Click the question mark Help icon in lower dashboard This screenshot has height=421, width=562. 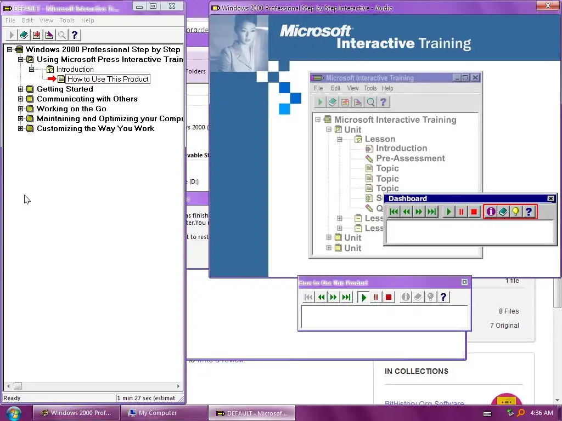point(443,297)
